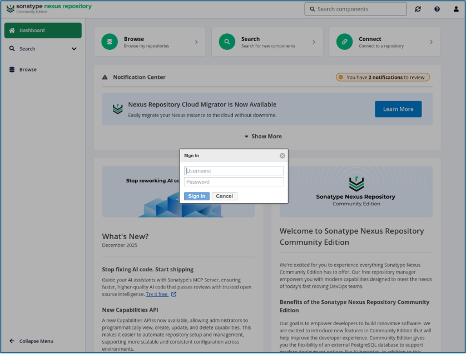Screen dimensions: 466x354
Task: Close the Sign In dialog with X
Action: (x=282, y=156)
